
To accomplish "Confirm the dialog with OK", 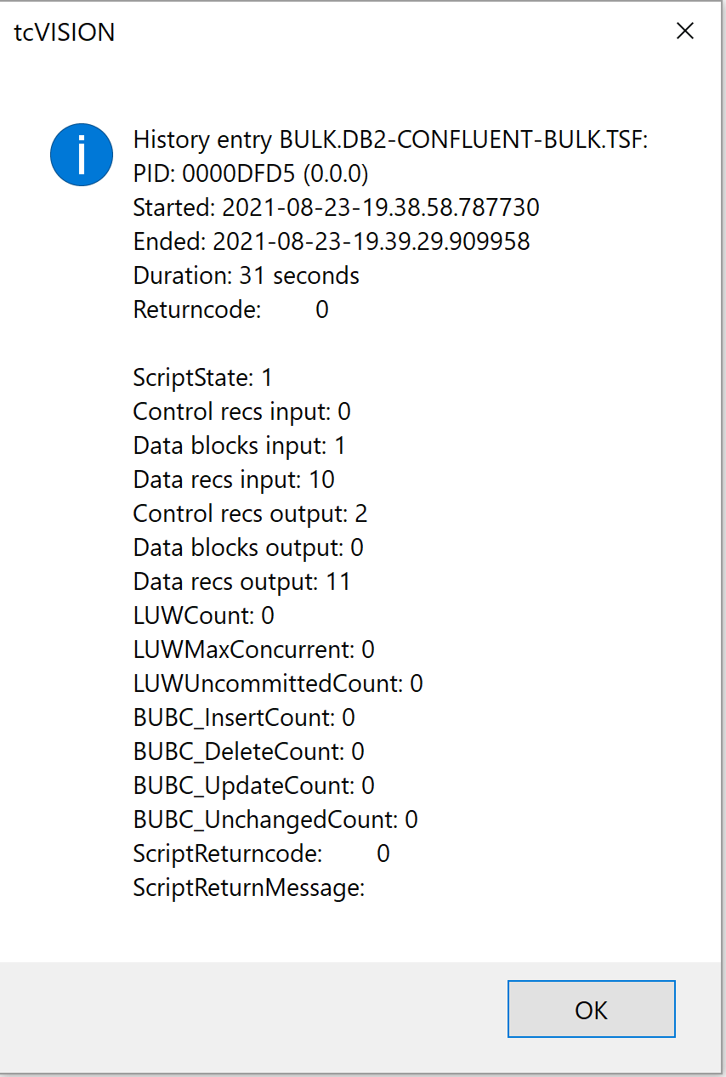I will pyautogui.click(x=592, y=1009).
